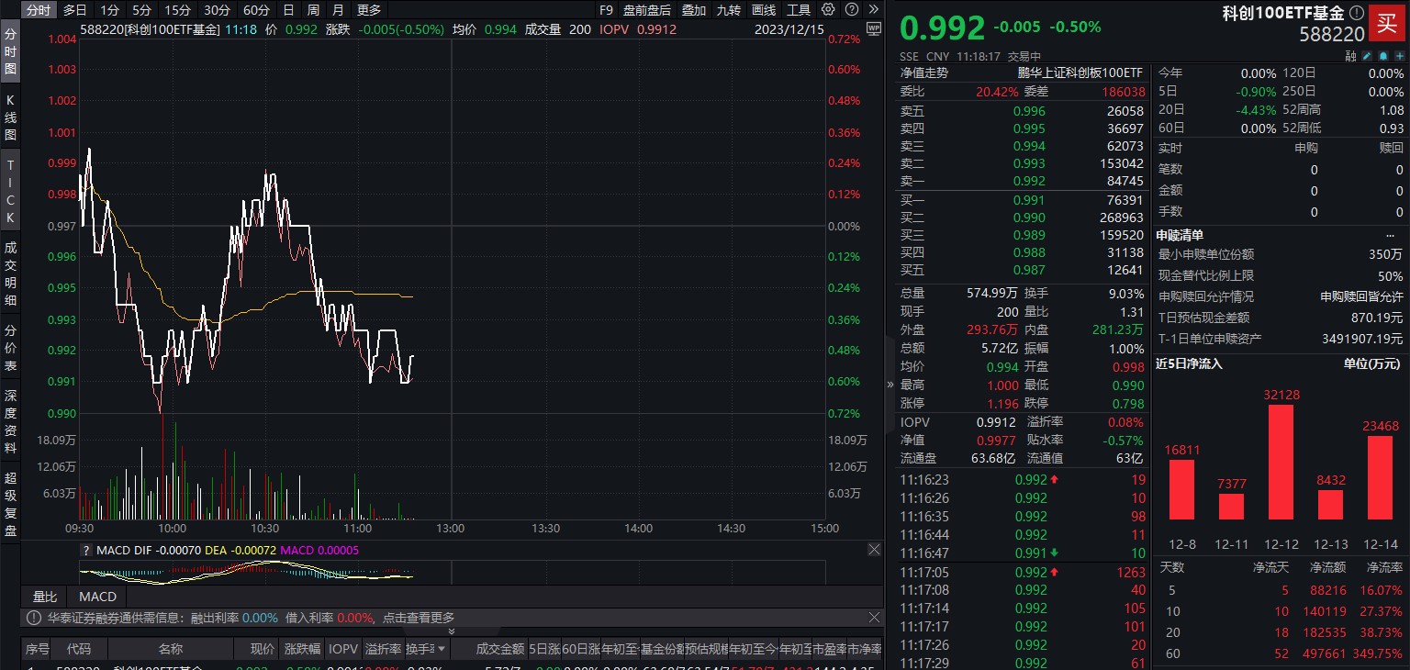Click the plus add-to-watchlist icon
The image size is (1410, 670).
point(1399,56)
